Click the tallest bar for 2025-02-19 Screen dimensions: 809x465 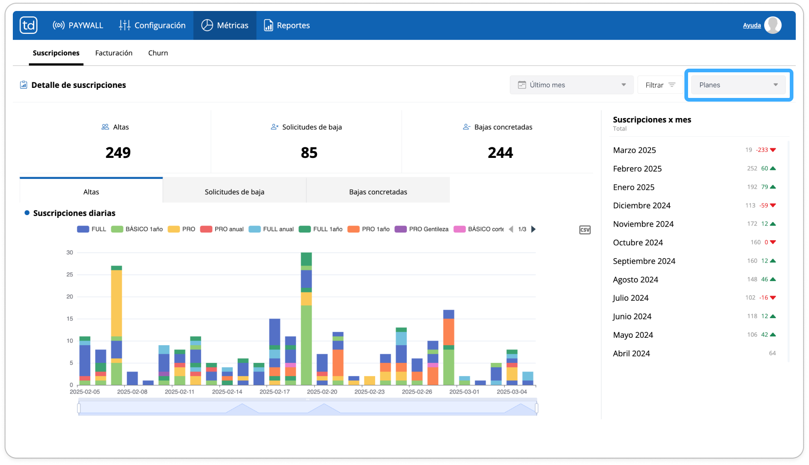[306, 319]
